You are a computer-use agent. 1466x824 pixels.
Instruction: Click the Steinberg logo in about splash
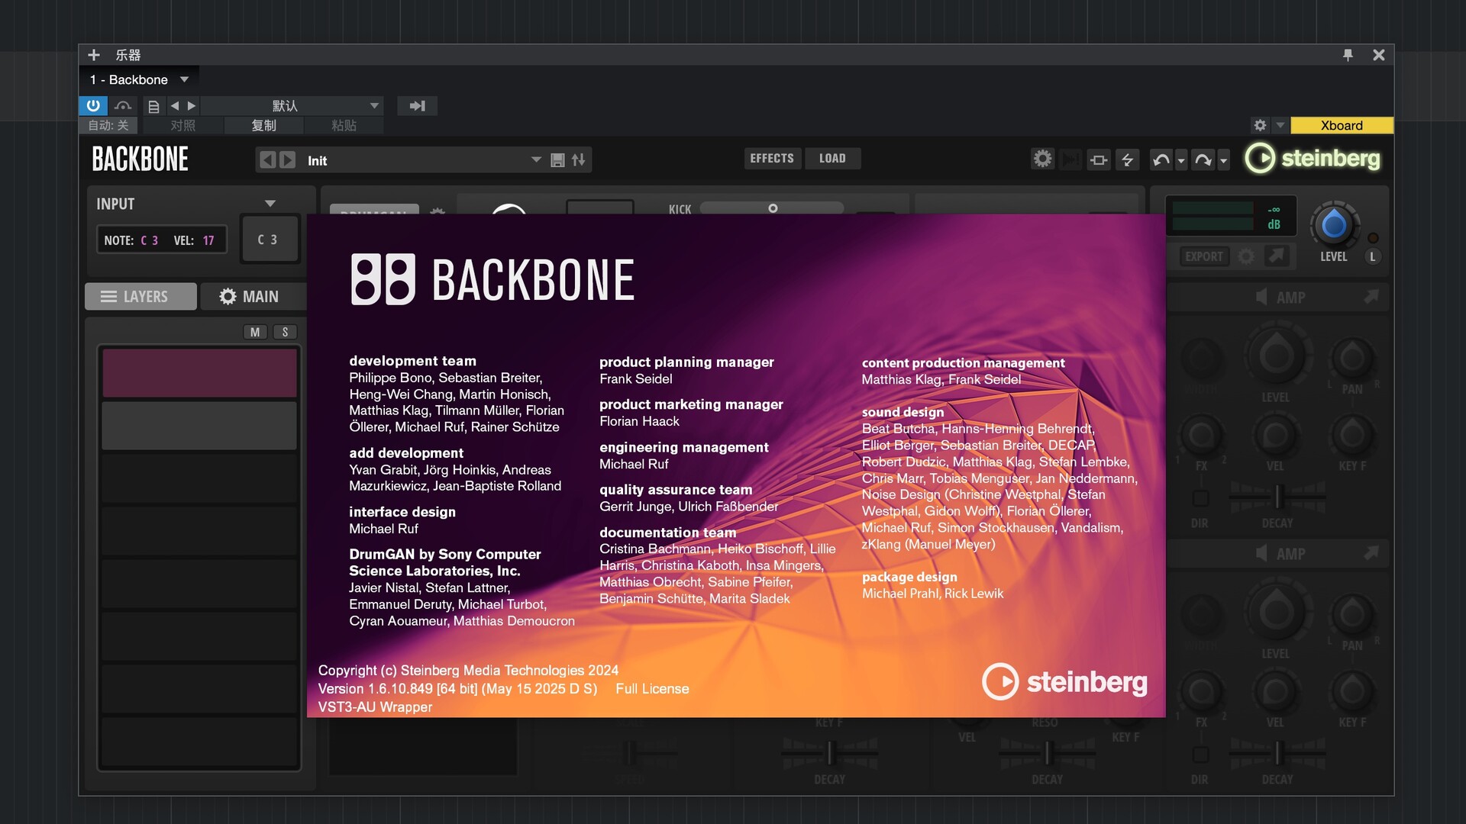(1064, 681)
